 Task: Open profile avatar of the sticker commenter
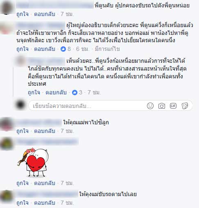tap(7, 144)
